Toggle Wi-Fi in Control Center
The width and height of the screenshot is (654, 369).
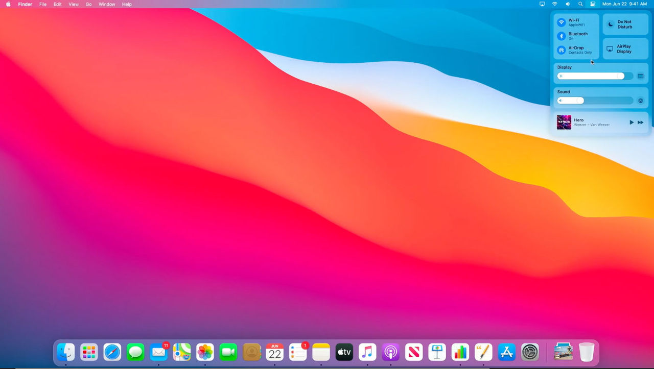562,22
